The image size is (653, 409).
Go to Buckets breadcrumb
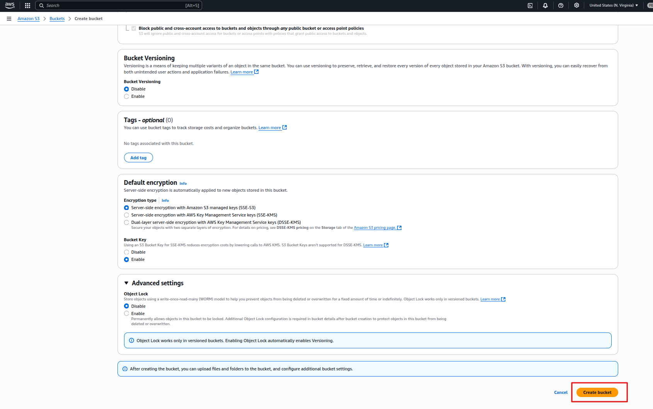57,19
